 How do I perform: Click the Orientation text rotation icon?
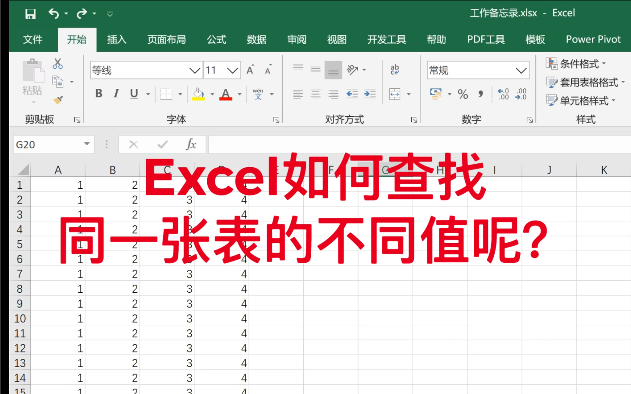(353, 70)
